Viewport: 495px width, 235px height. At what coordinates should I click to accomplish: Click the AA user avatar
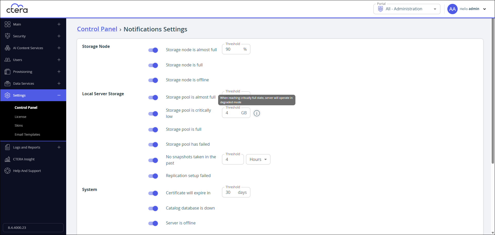click(x=452, y=9)
